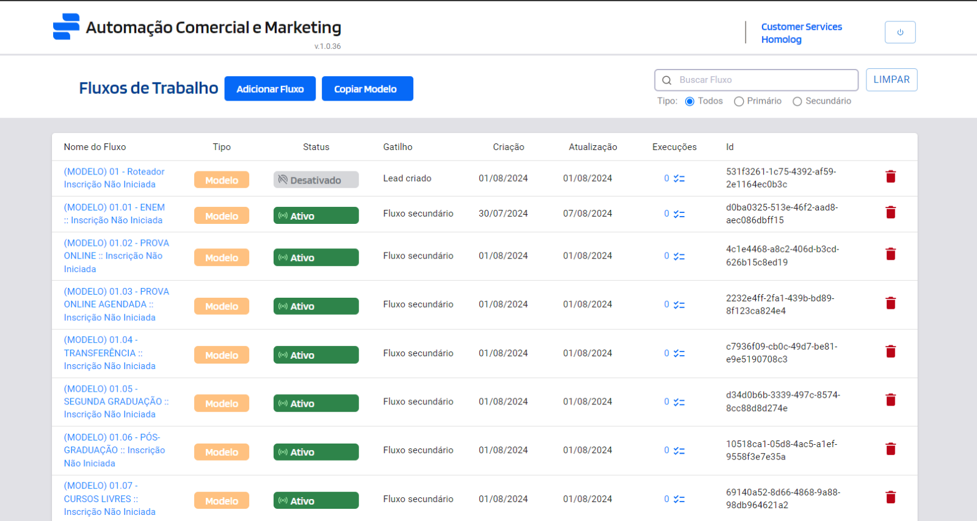Open flow (MODELO) 01 - Roteador Inscrição Não Iniciada

coord(114,178)
